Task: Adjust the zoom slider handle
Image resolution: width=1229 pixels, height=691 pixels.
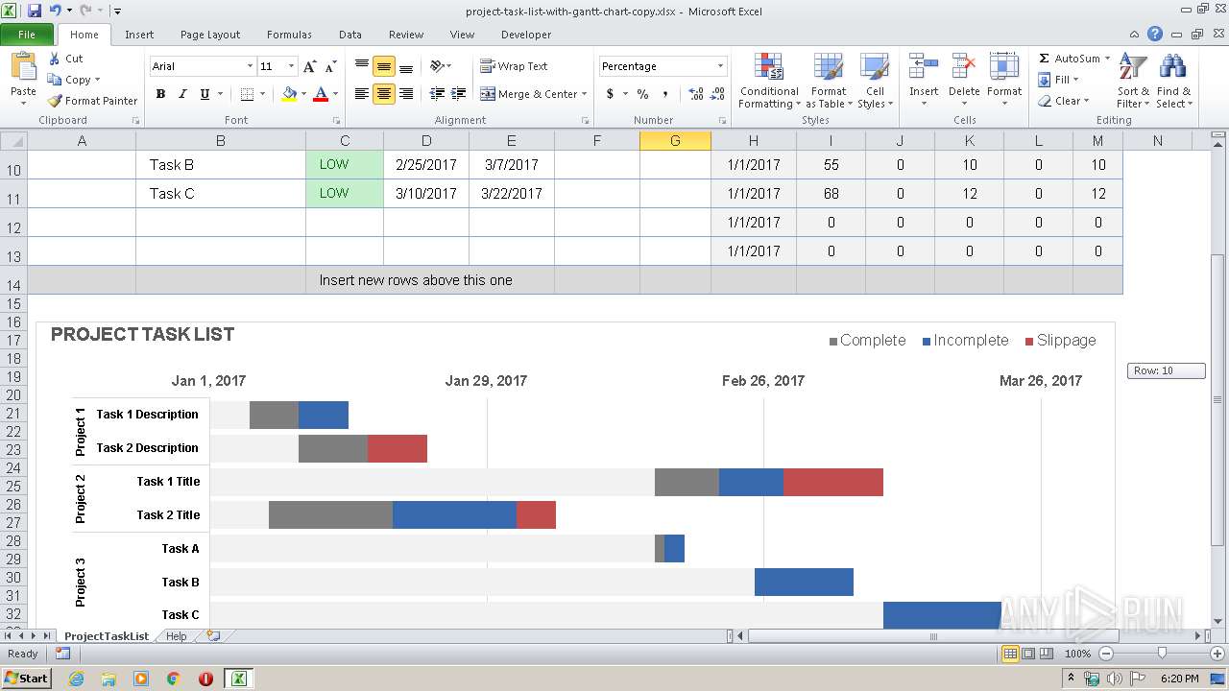Action: [1162, 654]
